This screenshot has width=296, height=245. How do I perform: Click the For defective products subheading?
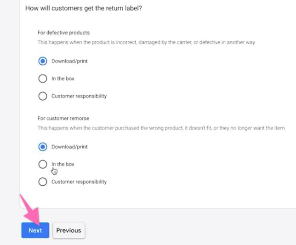pyautogui.click(x=63, y=33)
